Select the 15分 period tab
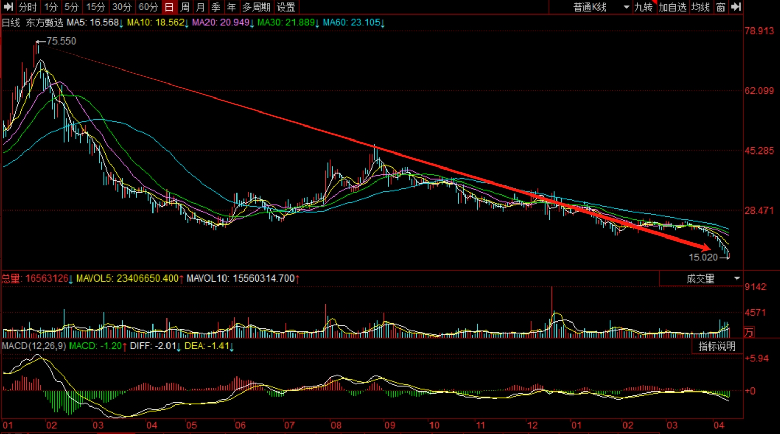Image resolution: width=780 pixels, height=434 pixels. [x=95, y=7]
